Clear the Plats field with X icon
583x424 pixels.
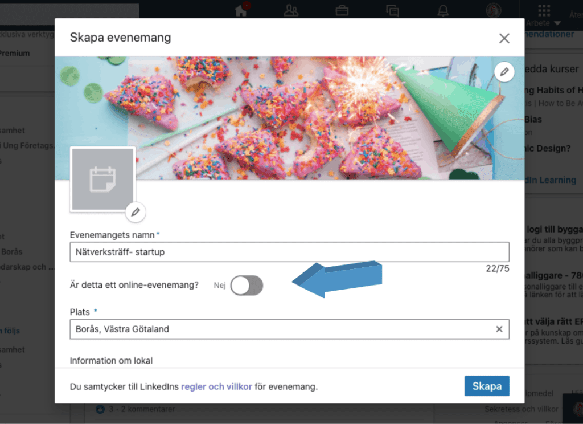(499, 329)
